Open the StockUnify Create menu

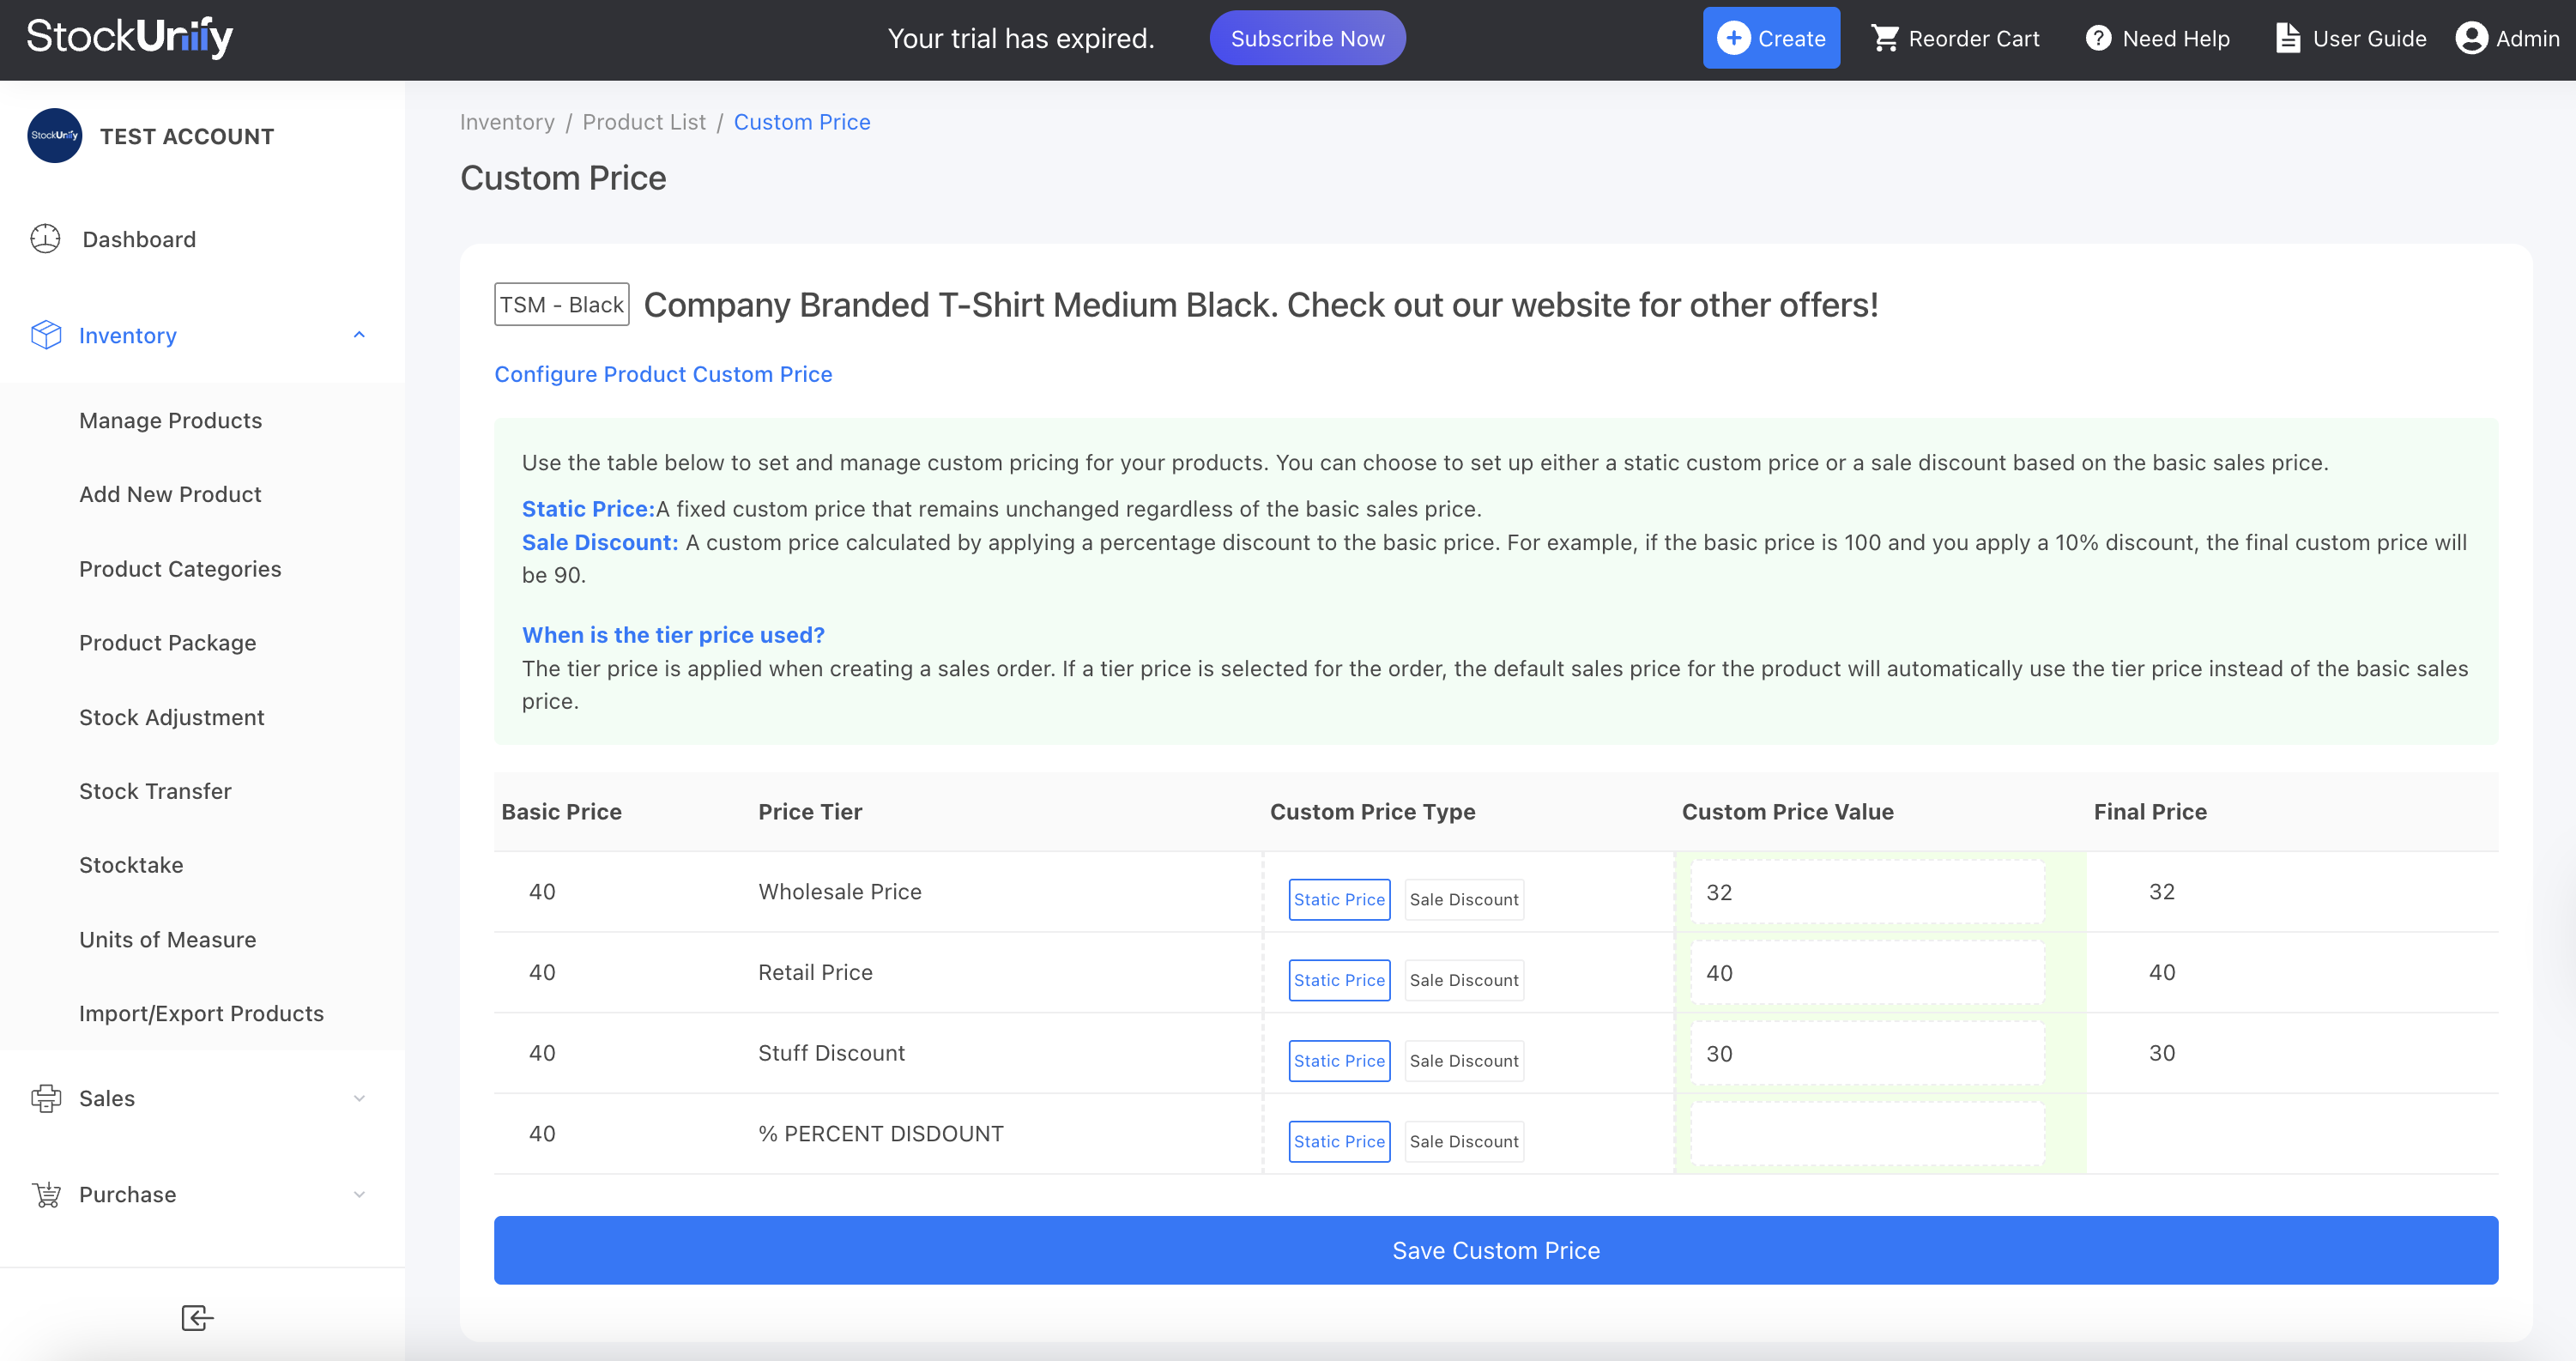point(1770,38)
